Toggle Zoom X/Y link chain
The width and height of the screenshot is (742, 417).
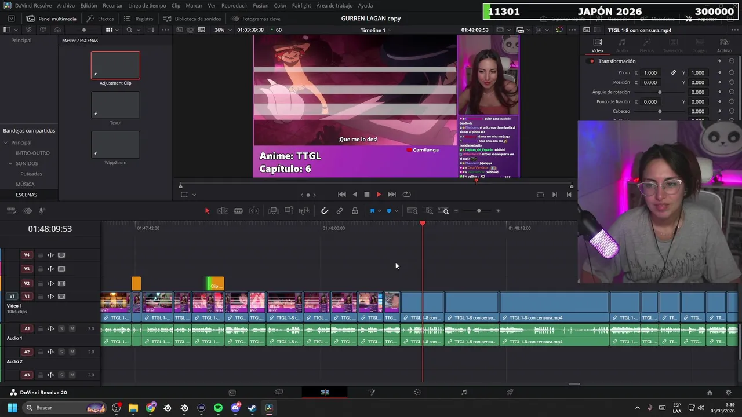coord(674,73)
